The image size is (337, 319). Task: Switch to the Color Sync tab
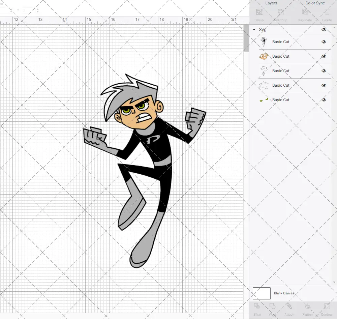point(315,3)
